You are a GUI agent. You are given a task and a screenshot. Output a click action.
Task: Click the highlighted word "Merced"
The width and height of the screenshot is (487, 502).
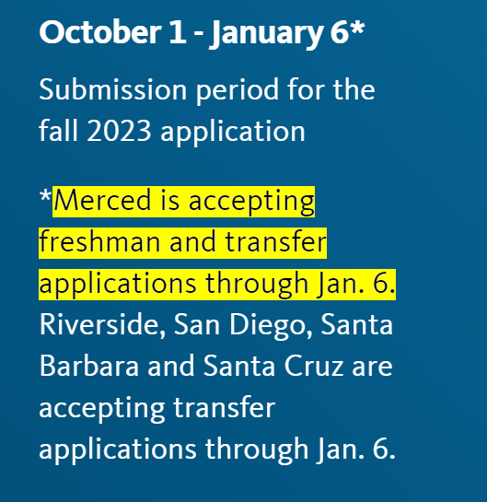[102, 201]
